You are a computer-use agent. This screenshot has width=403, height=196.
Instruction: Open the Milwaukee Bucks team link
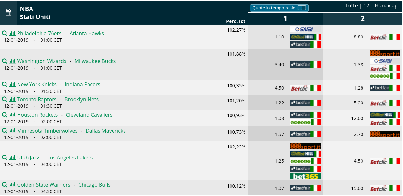point(95,61)
